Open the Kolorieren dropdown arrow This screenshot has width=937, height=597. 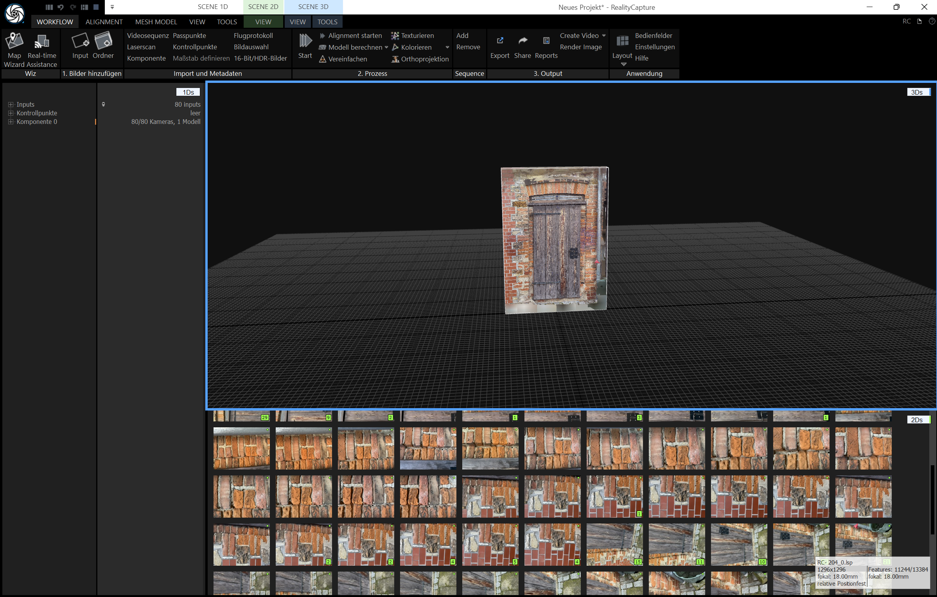click(447, 47)
